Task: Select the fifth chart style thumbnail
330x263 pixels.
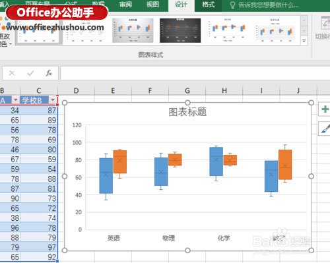Action: pos(228,30)
